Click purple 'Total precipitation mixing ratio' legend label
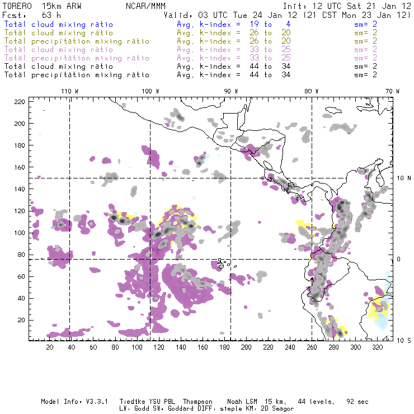Image resolution: width=414 pixels, height=414 pixels. (77, 58)
